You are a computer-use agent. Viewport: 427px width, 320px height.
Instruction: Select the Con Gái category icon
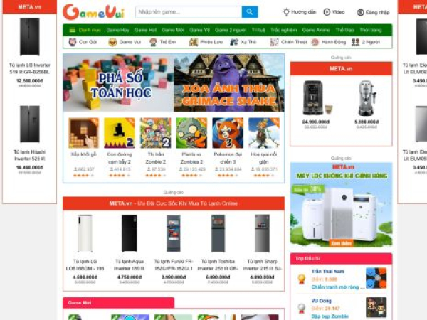coord(72,42)
